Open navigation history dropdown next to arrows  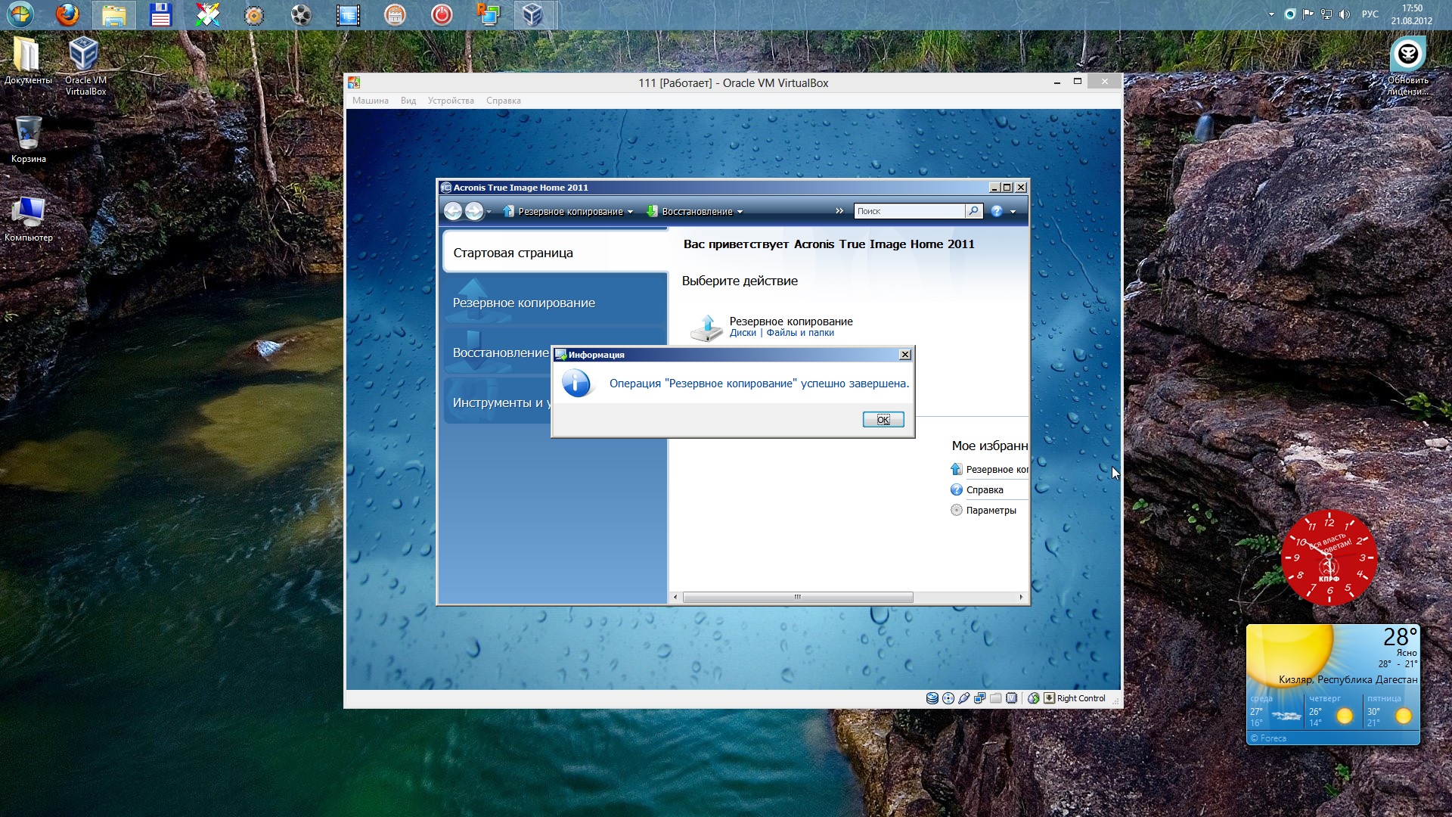point(489,213)
